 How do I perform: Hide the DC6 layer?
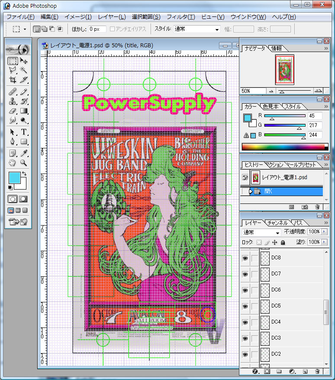(x=245, y=290)
